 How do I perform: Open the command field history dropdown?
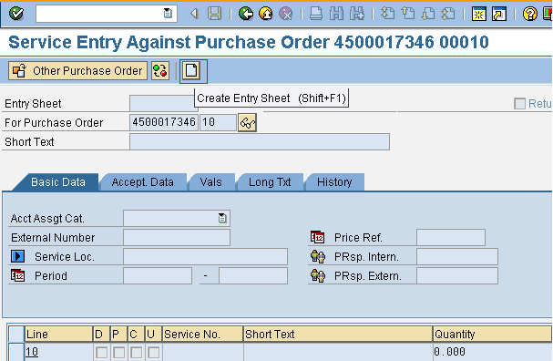168,14
